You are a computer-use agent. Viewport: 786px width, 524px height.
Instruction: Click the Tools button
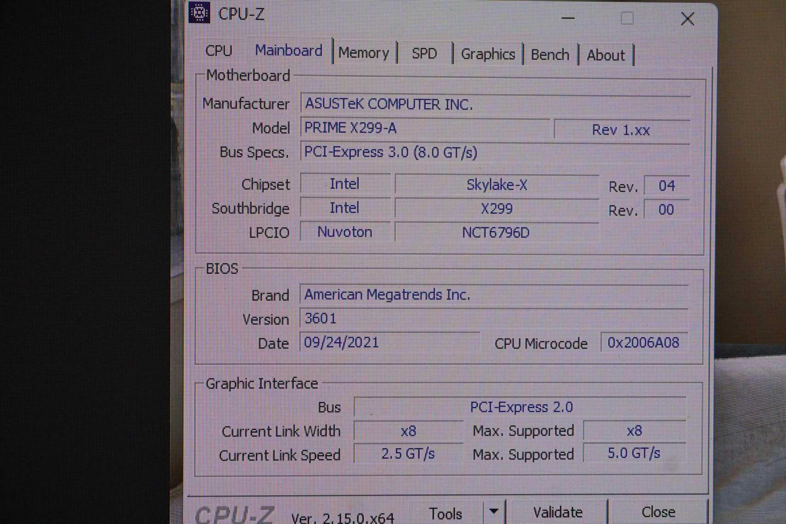[445, 513]
